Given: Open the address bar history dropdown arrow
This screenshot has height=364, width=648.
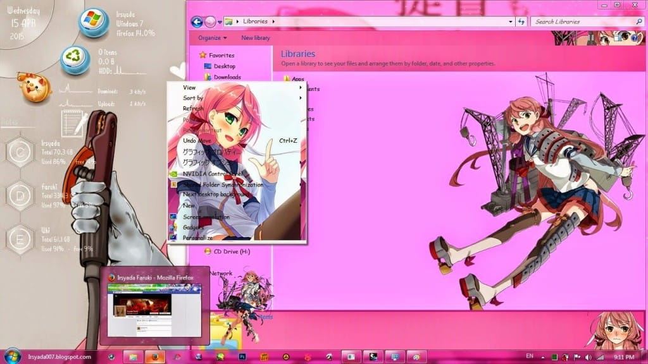Looking at the screenshot, I should [x=511, y=21].
